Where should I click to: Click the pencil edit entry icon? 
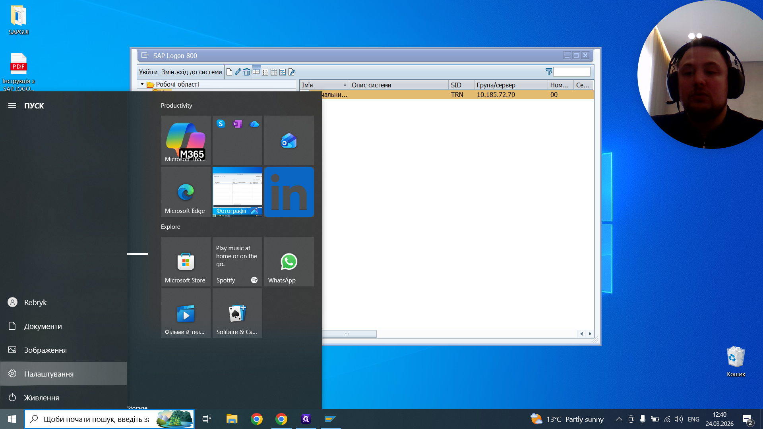238,72
